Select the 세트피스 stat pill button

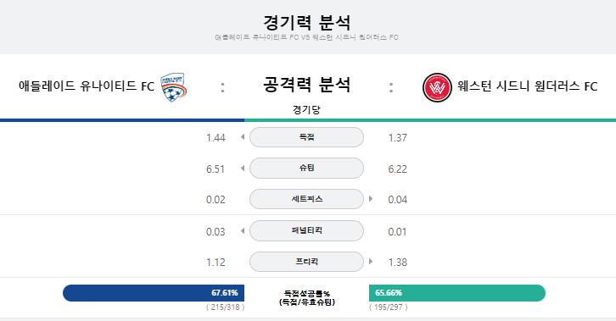coord(306,199)
